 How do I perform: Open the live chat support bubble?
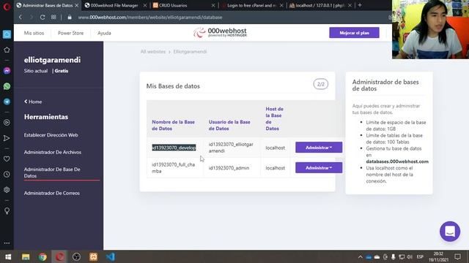point(450,232)
